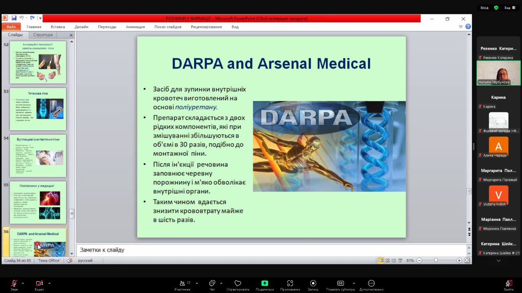The height and width of the screenshot is (293, 522).
Task: Switch to the Переходы ribbon tab
Action: [x=107, y=27]
